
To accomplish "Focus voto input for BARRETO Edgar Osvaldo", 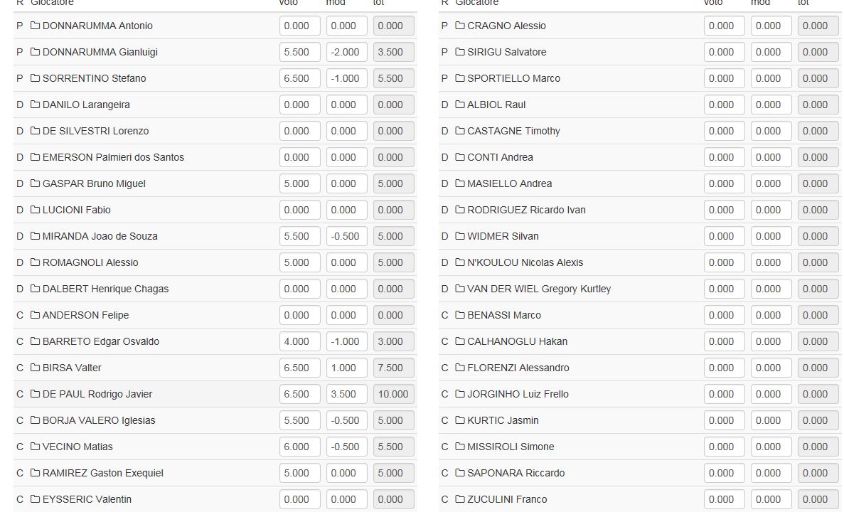I will pyautogui.click(x=299, y=341).
